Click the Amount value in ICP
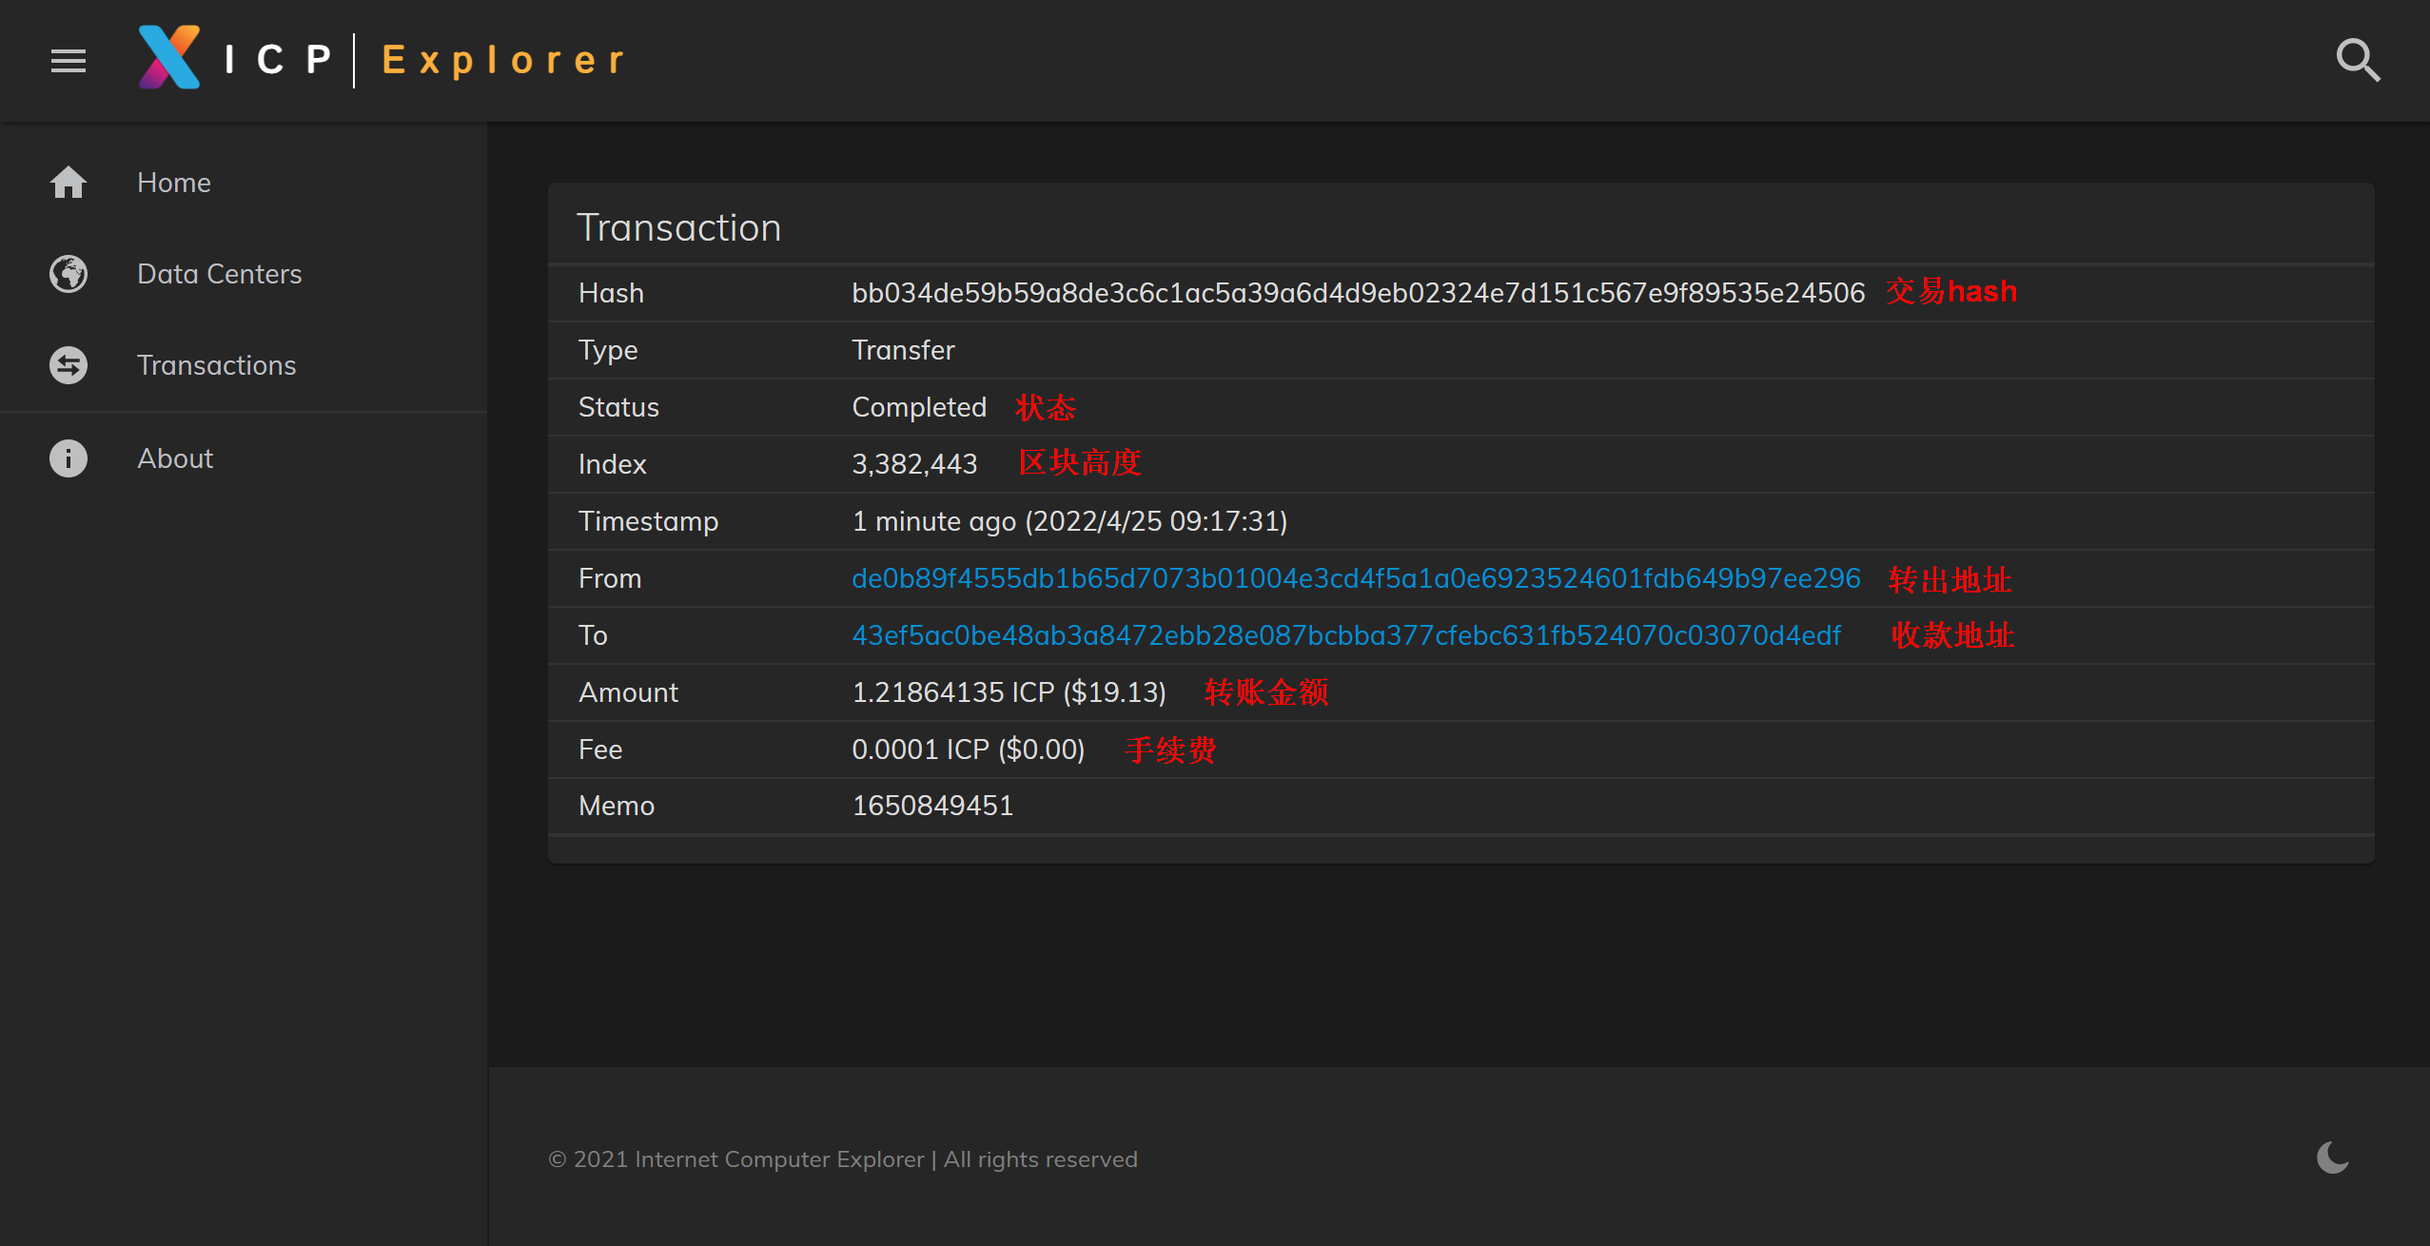 (x=1009, y=692)
